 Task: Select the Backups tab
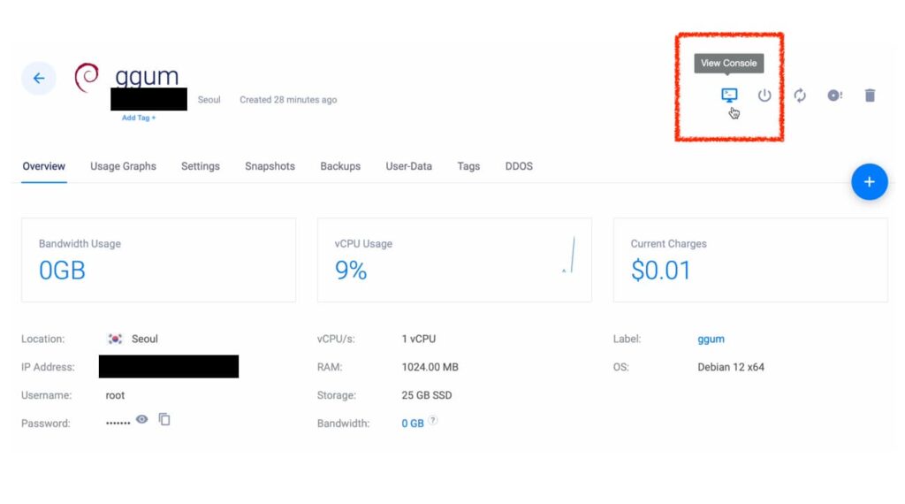click(x=340, y=166)
